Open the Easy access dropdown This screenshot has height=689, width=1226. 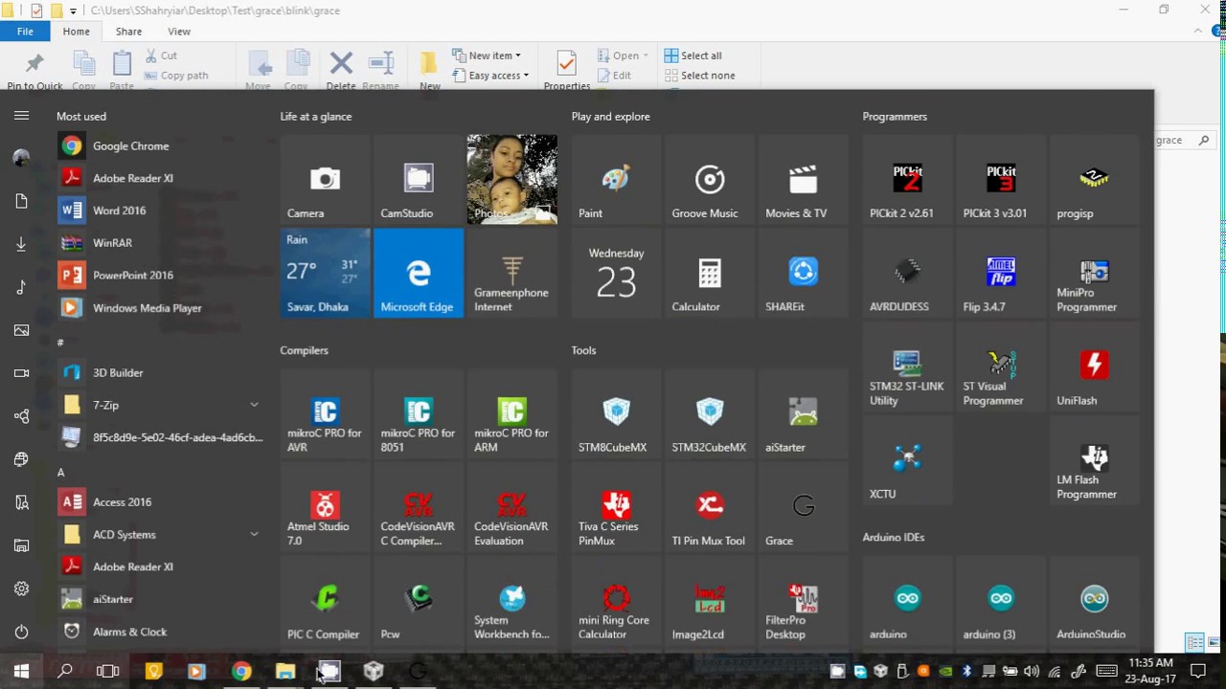click(490, 76)
